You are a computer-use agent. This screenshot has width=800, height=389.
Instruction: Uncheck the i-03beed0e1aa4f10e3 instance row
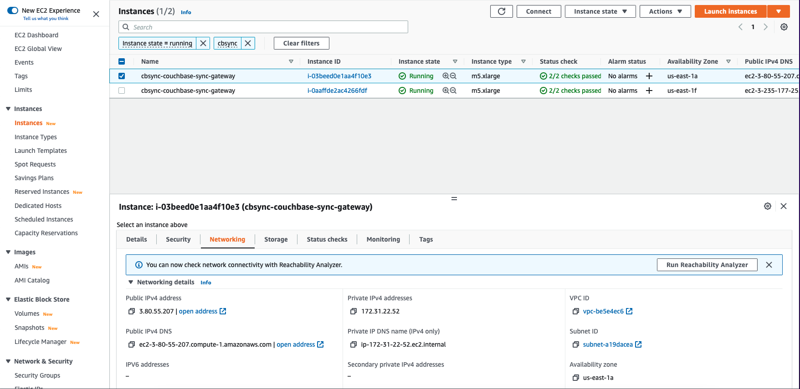[122, 76]
